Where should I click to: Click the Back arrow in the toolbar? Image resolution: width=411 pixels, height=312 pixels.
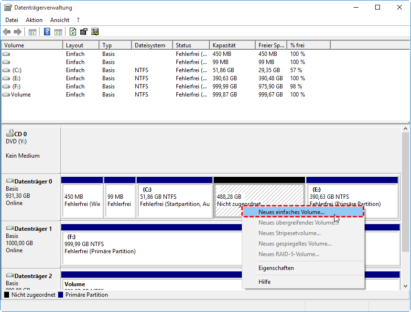pos(7,32)
